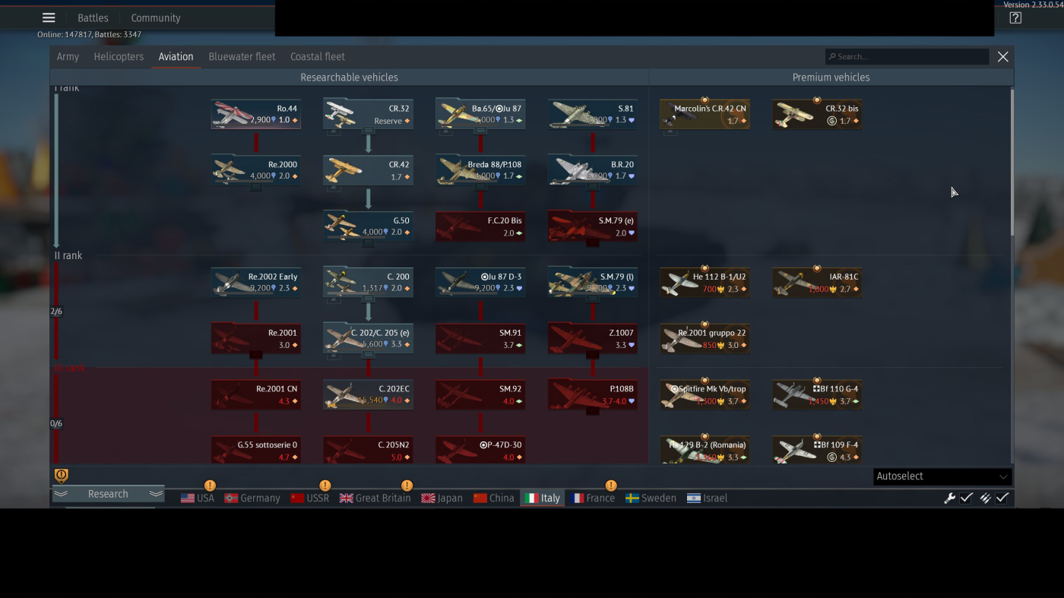Open the Autoselect dropdown

point(942,476)
